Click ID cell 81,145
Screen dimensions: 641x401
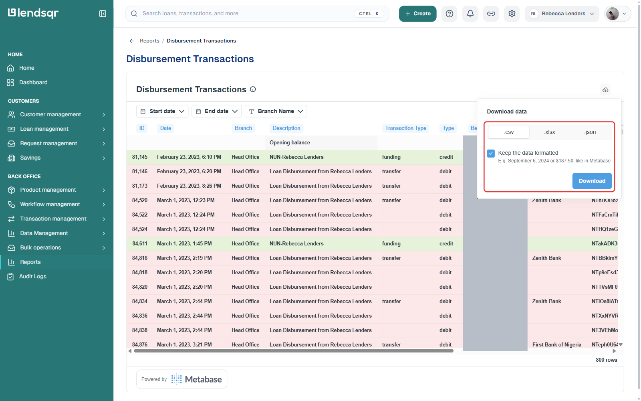click(x=140, y=157)
